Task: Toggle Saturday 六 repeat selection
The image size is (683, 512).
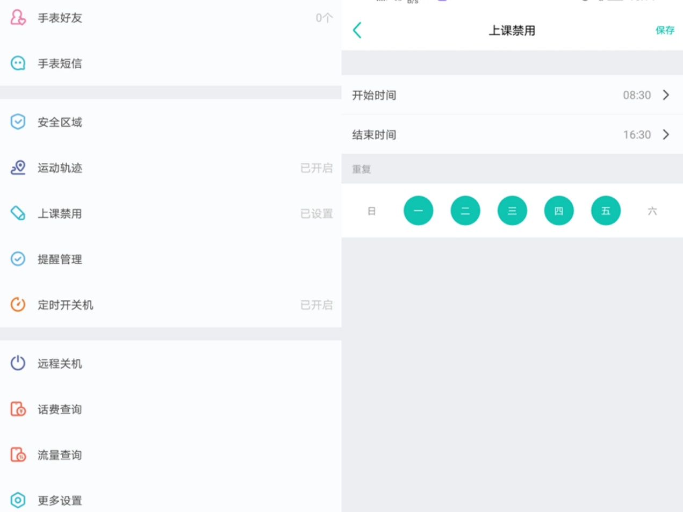Action: (652, 211)
